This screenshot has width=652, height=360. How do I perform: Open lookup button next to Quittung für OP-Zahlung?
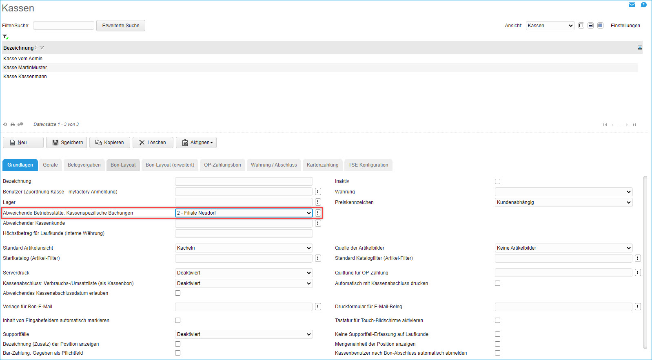638,272
